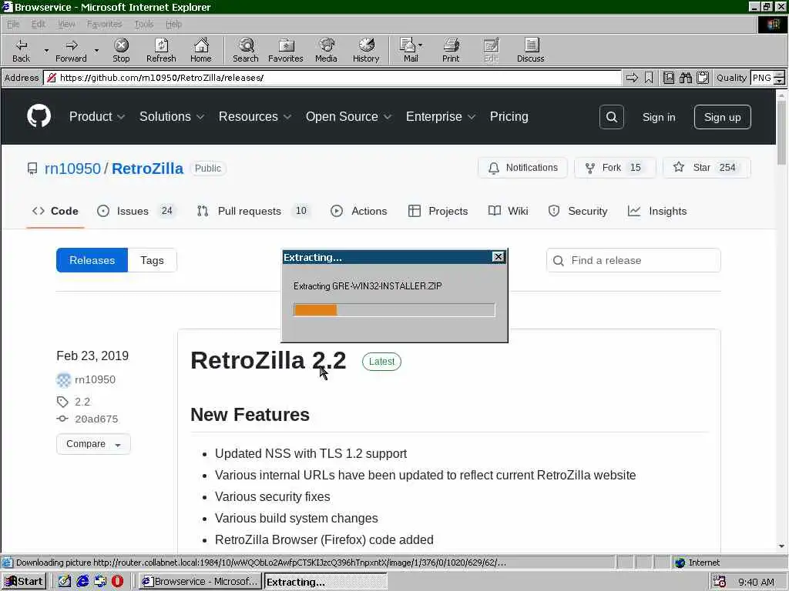789x591 pixels.
Task: Expand the Solutions navigation menu
Action: pos(172,117)
